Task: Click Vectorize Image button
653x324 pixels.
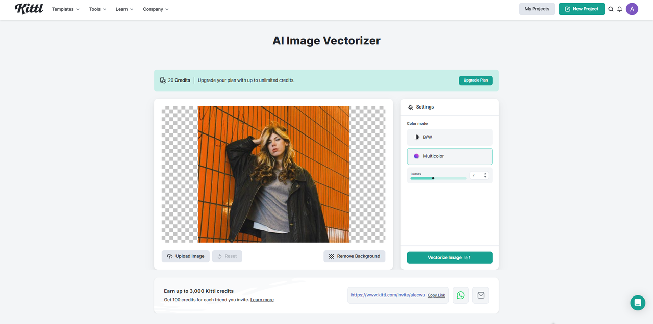Action: coord(449,258)
